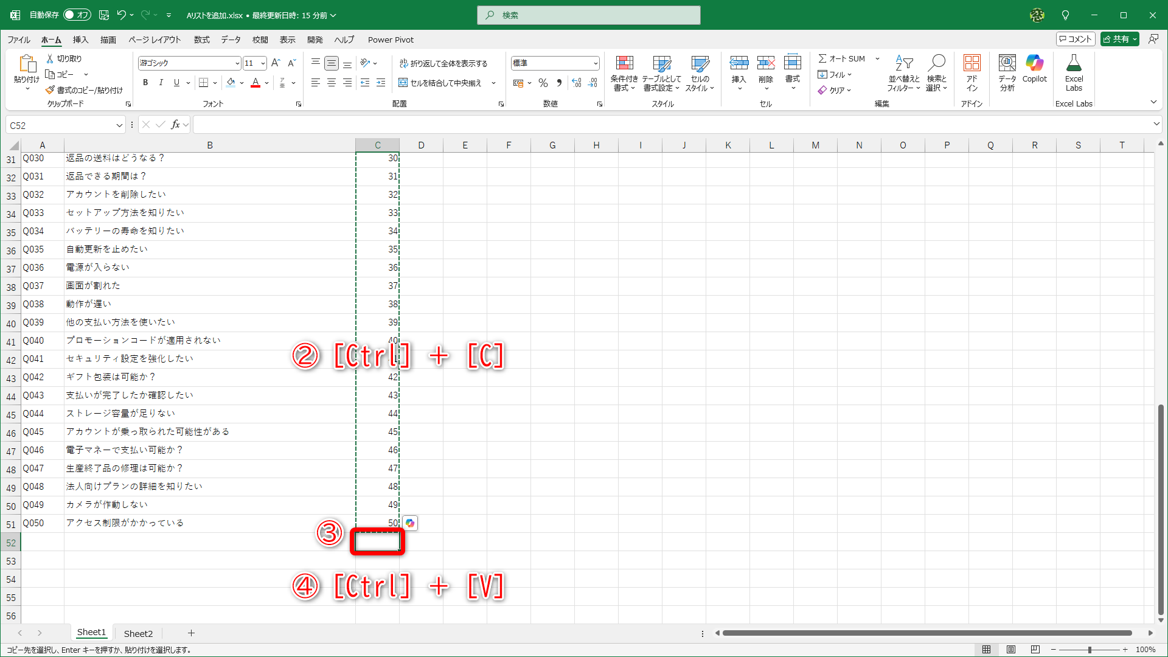This screenshot has width=1168, height=657.
Task: Click the Save disk icon in title bar
Action: [104, 15]
